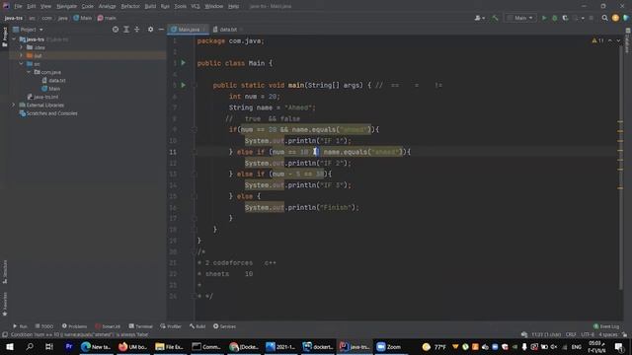Open the File menu
This screenshot has height=355, width=632.
click(x=18, y=7)
